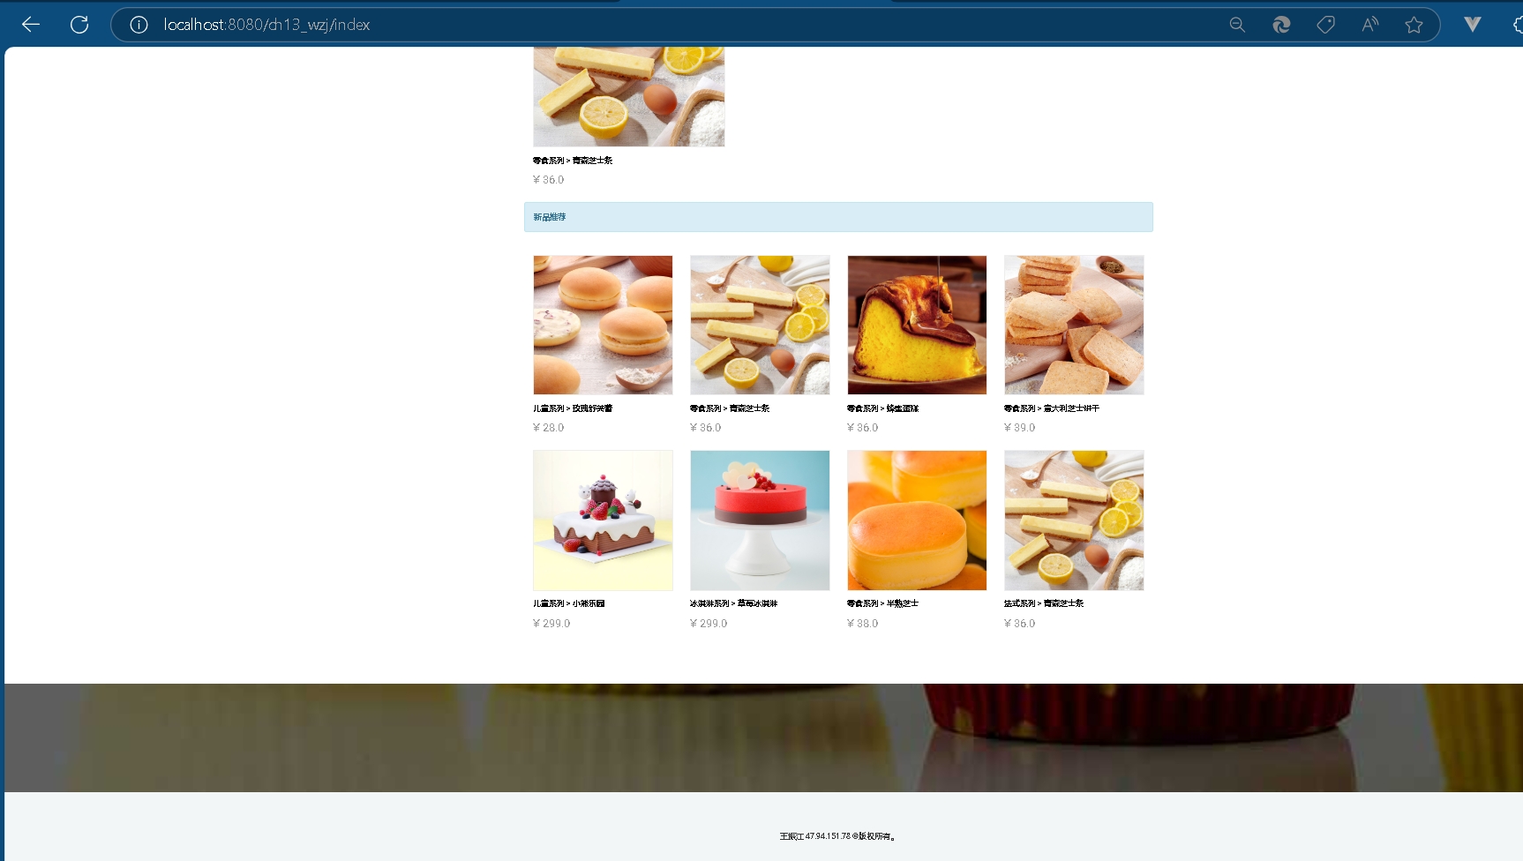The width and height of the screenshot is (1523, 861).
Task: Open the red strawberry ice cream cake image
Action: point(760,520)
